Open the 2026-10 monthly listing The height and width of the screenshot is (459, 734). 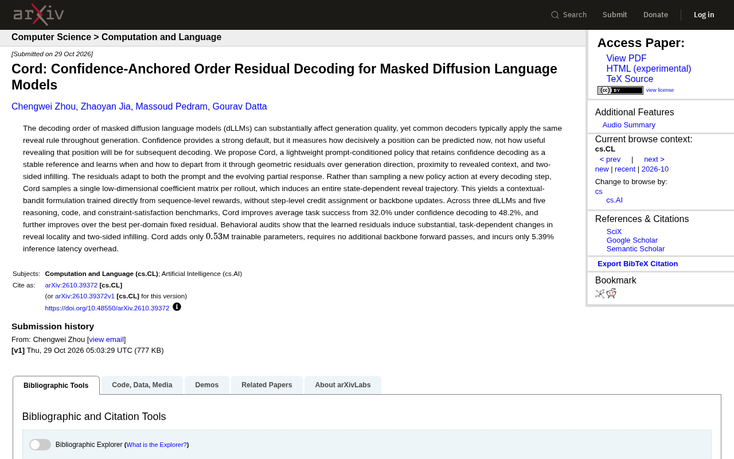tap(655, 169)
